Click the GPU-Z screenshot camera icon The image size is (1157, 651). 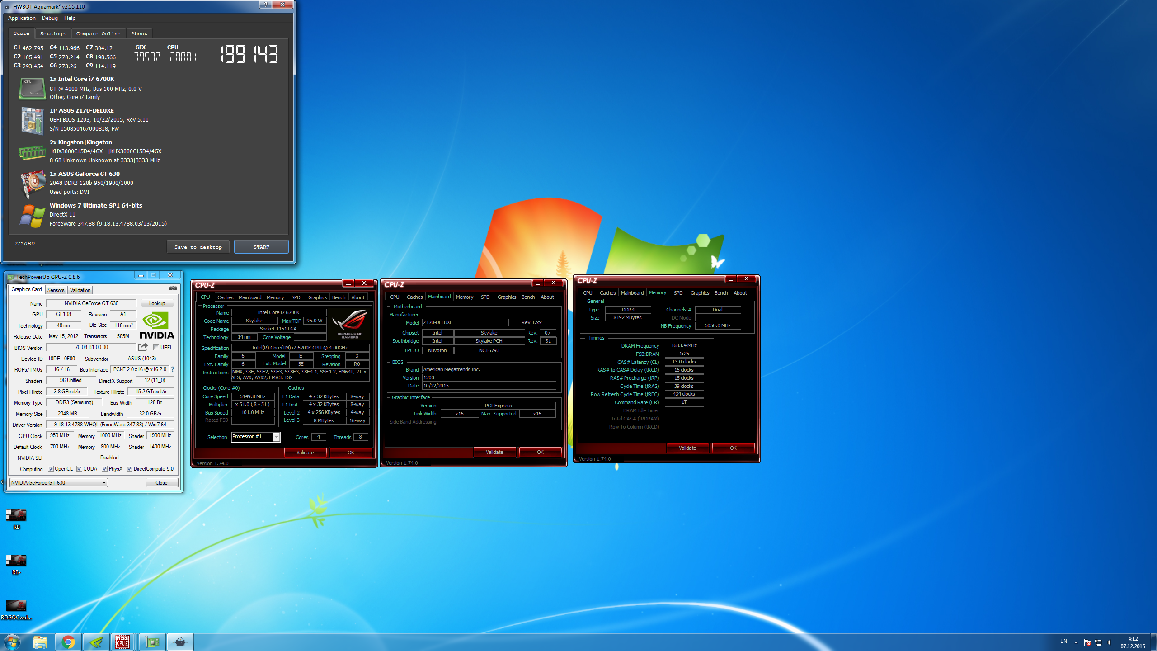173,288
